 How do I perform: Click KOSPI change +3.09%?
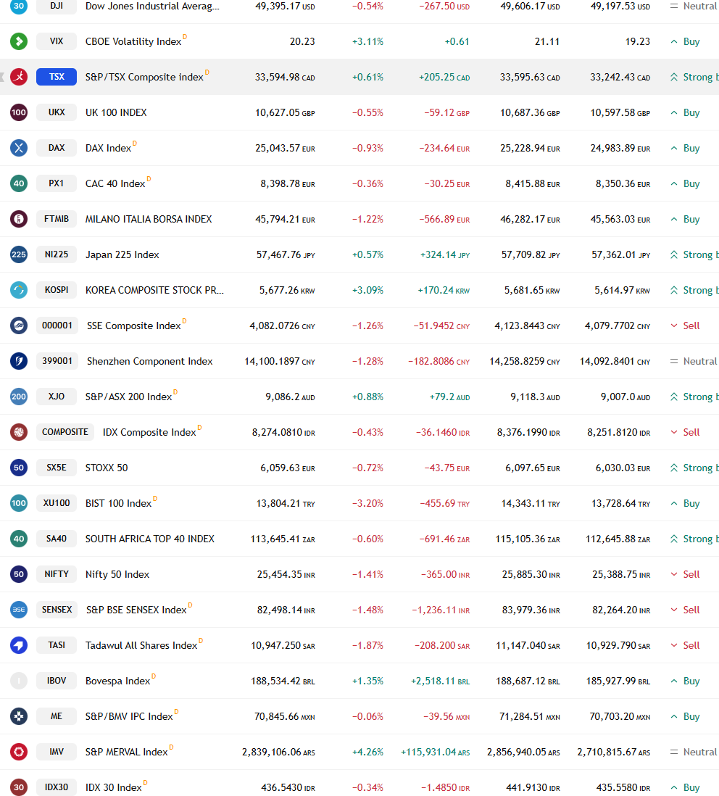[368, 291]
